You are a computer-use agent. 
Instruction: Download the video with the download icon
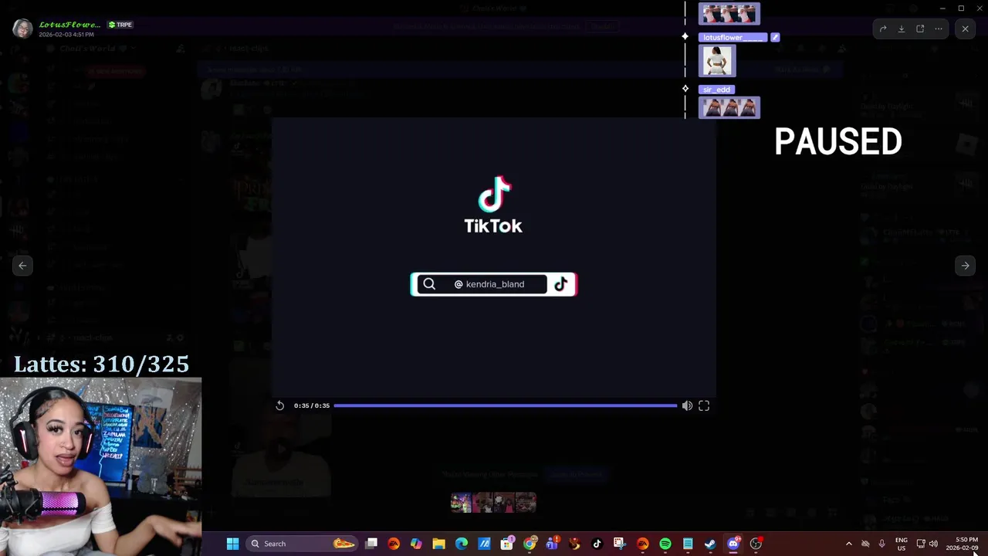pyautogui.click(x=902, y=29)
